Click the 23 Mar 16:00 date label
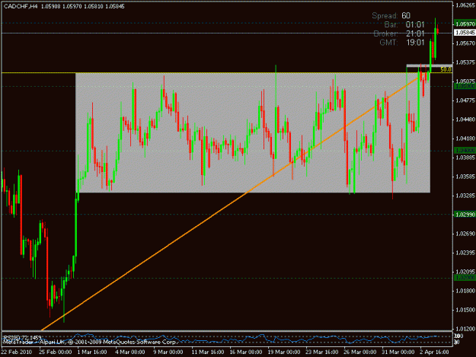This screenshot has height=357, width=476. pyautogui.click(x=322, y=352)
